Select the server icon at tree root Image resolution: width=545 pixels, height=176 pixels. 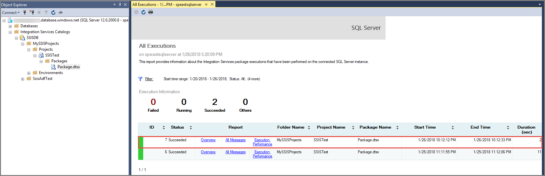tap(10, 20)
